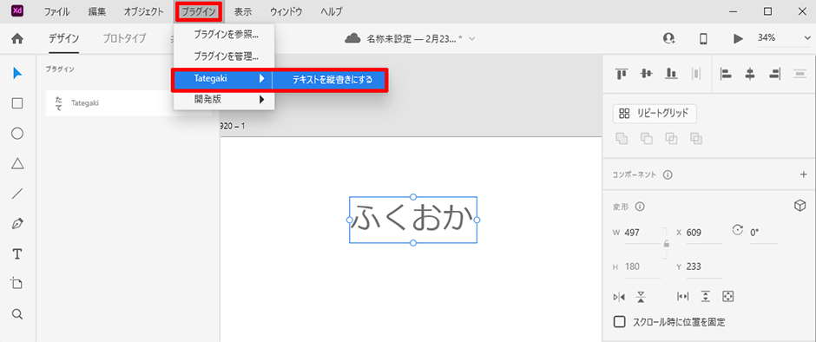816x342 pixels.
Task: Set auto height text icon
Action: pos(705,296)
